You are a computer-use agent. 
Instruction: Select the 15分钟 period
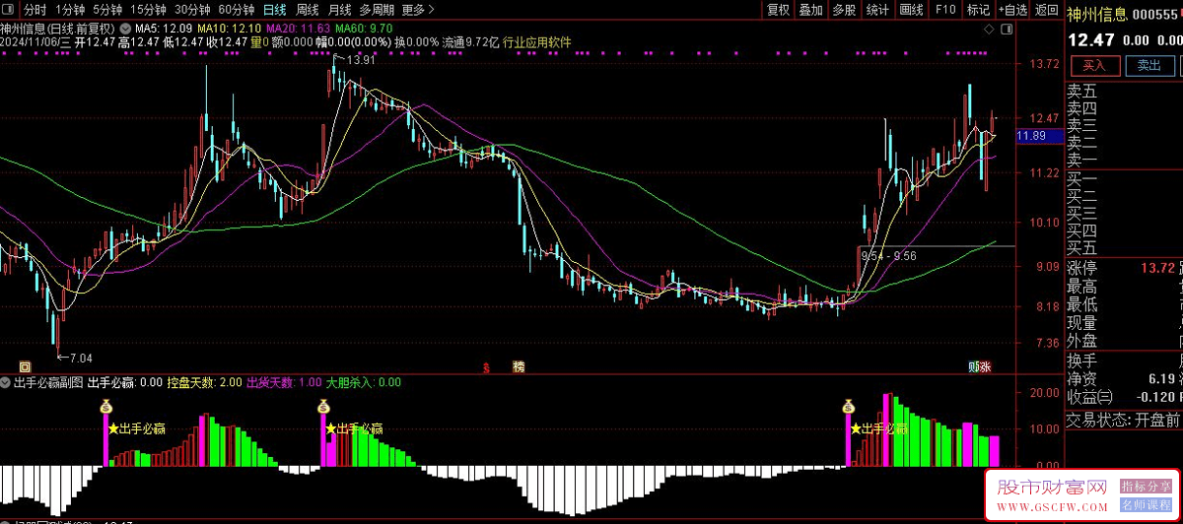[x=149, y=10]
